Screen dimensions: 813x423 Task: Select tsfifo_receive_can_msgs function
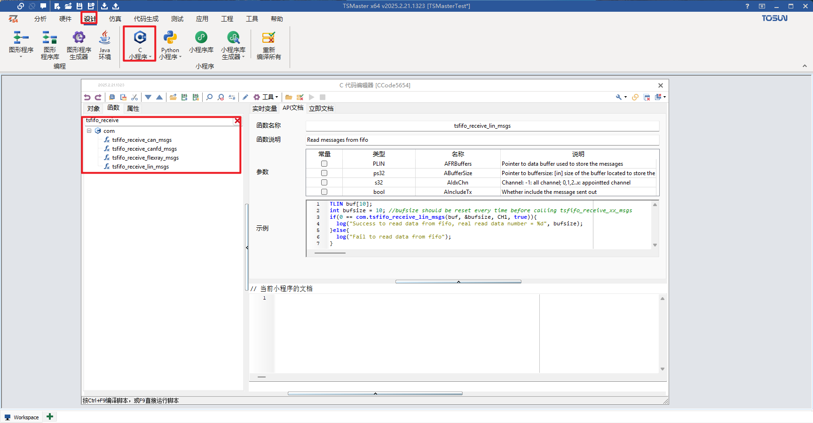tap(142, 140)
